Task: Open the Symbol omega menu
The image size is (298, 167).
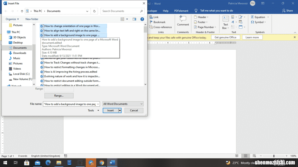Action: (258, 22)
